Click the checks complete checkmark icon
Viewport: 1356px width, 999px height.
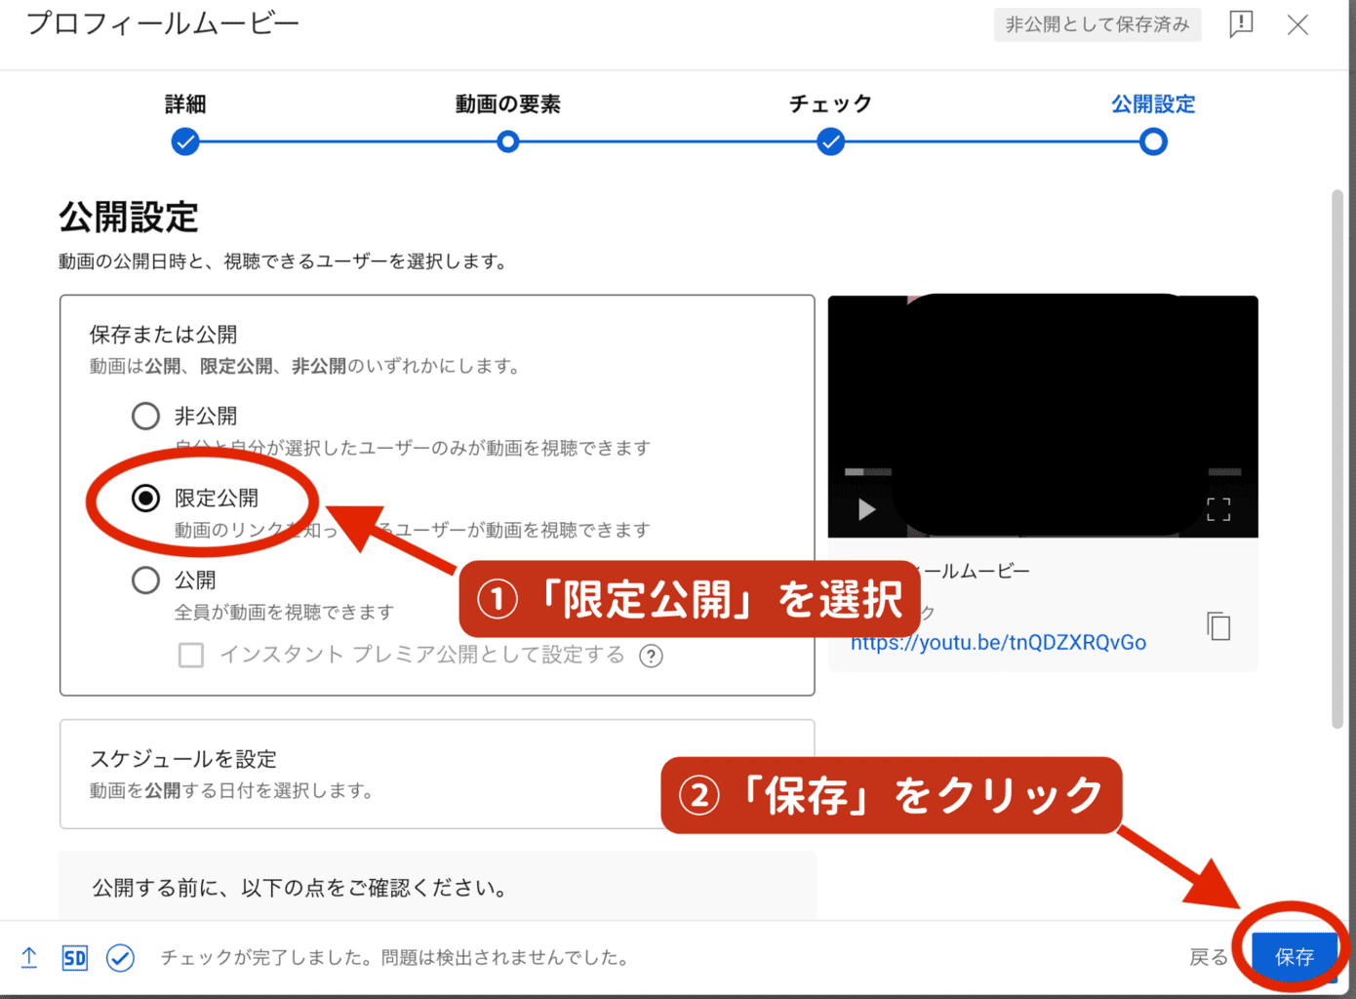(120, 958)
